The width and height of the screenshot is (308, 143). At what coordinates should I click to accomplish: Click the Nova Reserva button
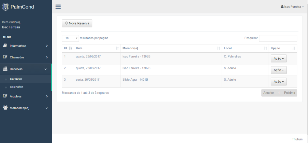coord(77,23)
